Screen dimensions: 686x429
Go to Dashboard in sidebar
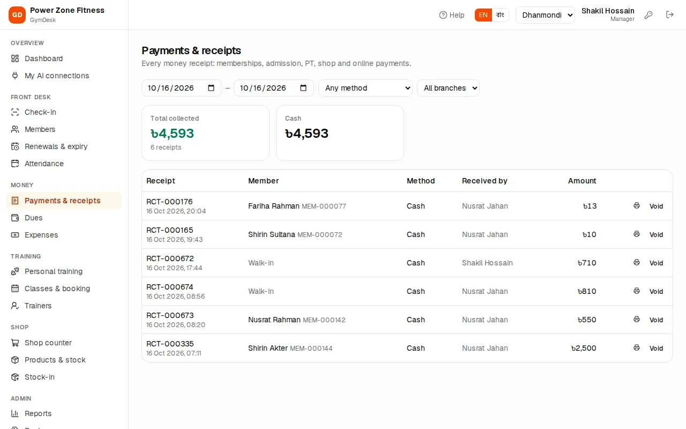(64, 58)
